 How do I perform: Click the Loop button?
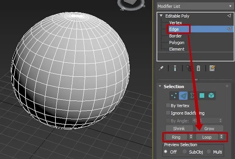click(207, 137)
